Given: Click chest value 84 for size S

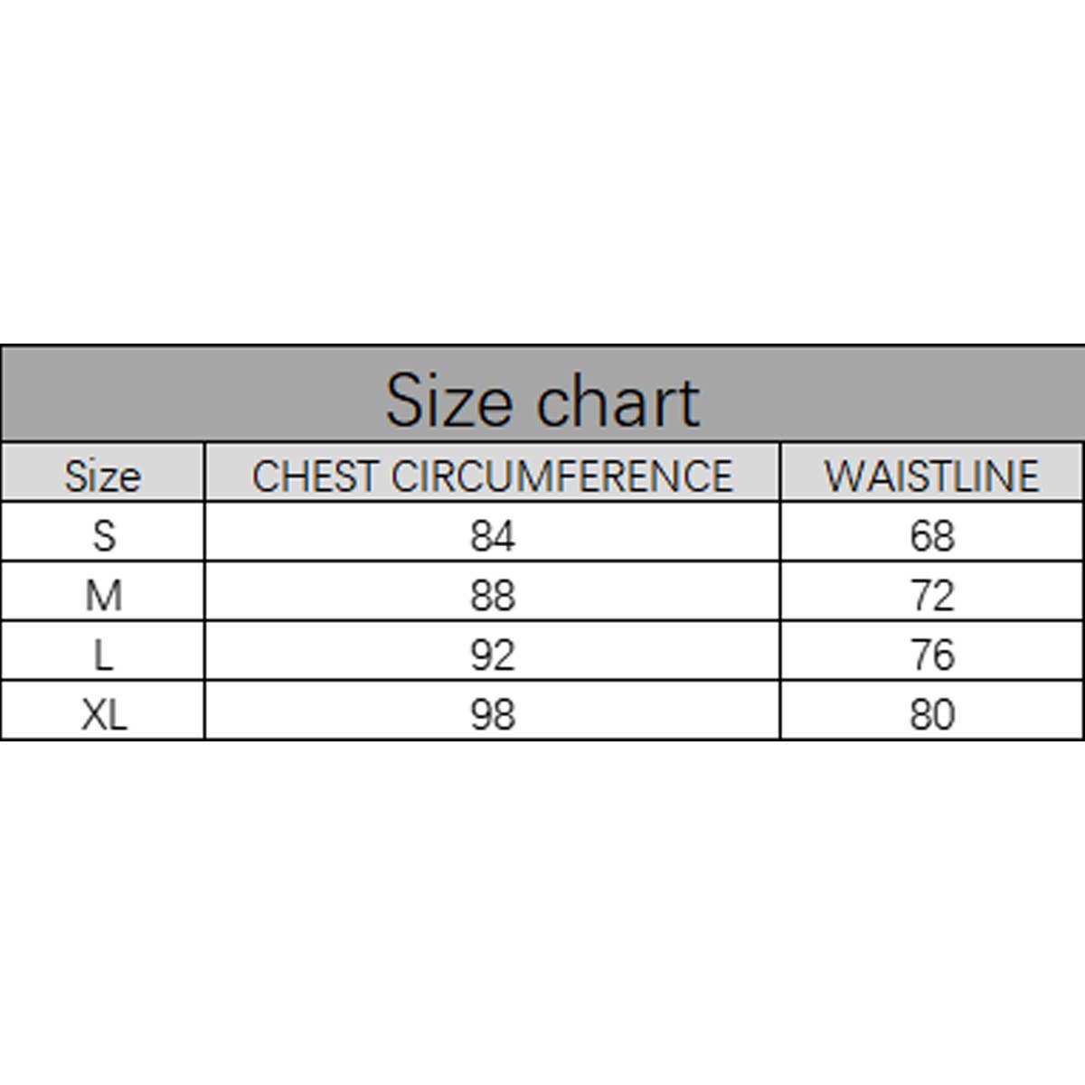Looking at the screenshot, I should [x=493, y=535].
